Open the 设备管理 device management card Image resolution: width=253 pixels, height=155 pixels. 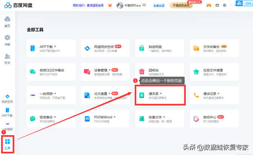tap(105, 72)
